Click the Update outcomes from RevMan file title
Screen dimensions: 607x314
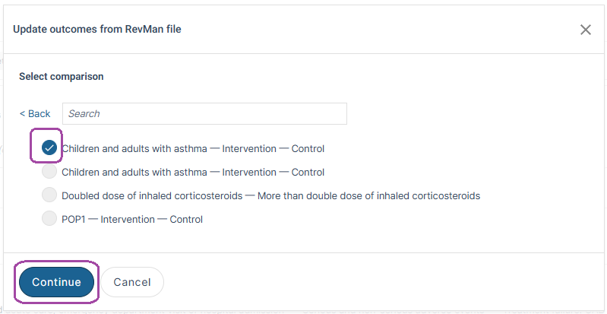point(96,29)
